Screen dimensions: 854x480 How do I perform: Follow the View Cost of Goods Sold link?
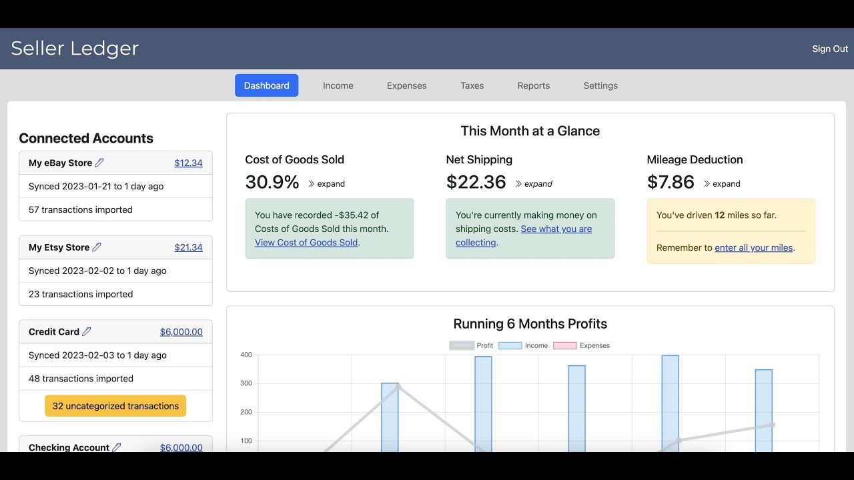pyautogui.click(x=306, y=243)
